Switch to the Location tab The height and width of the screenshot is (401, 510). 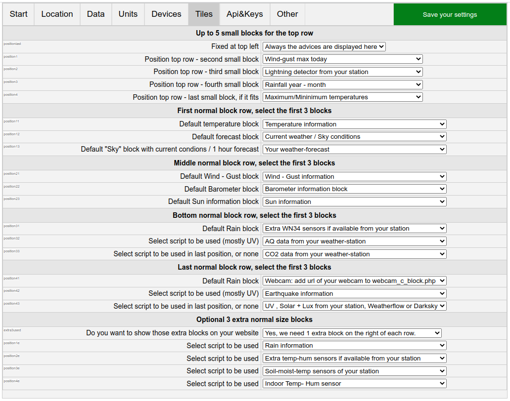click(57, 14)
